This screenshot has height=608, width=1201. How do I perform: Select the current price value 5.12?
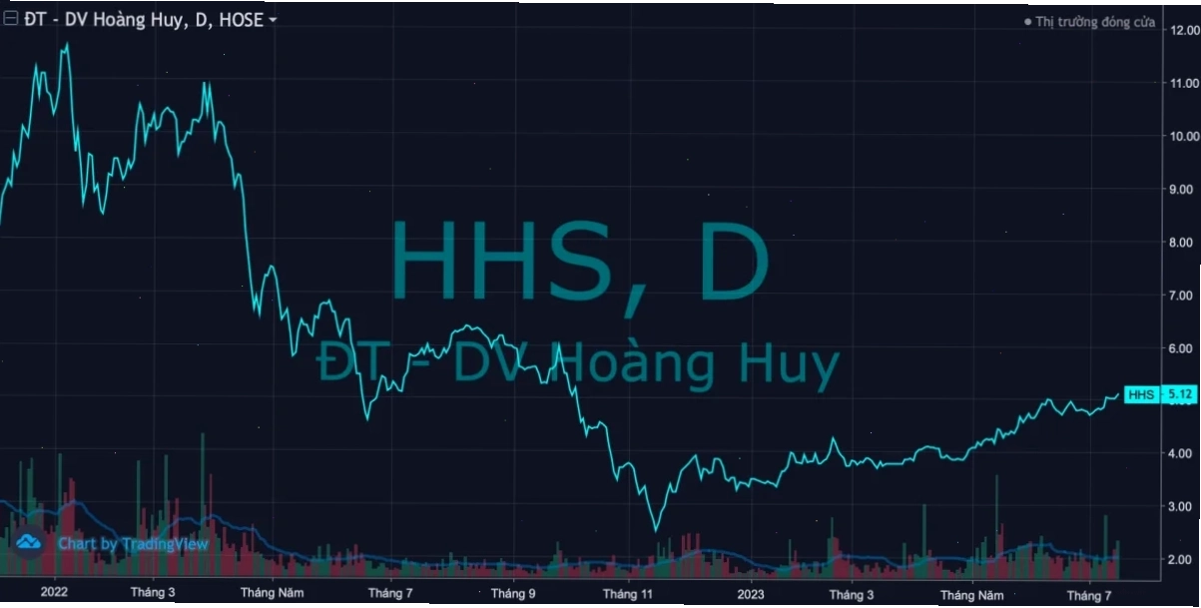[x=1178, y=395]
